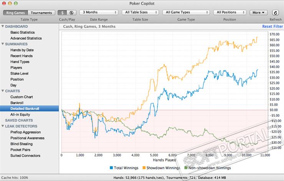Select Recent Hands summary

click(x=21, y=56)
